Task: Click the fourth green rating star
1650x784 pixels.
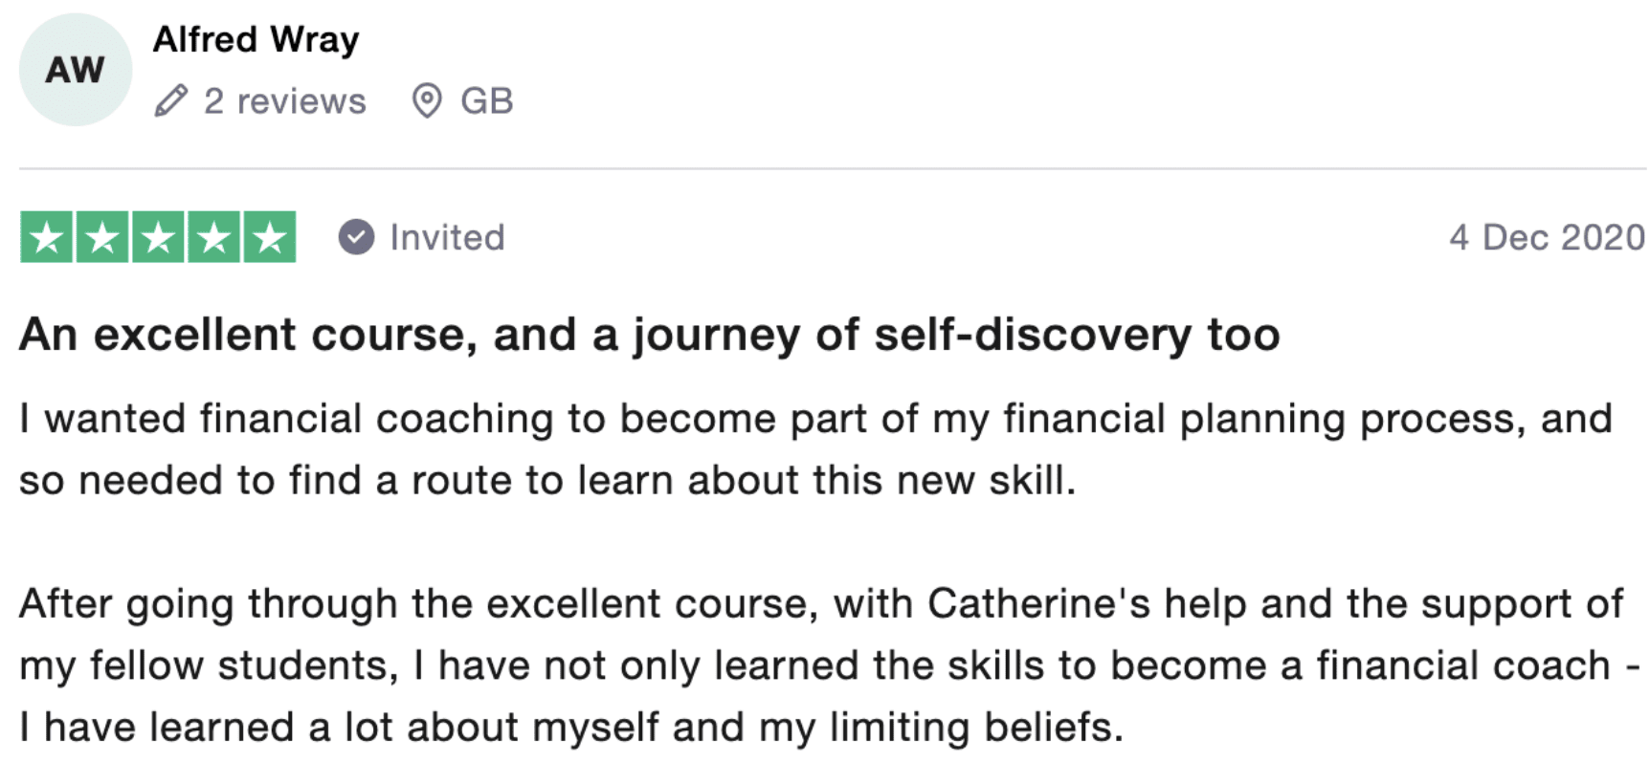Action: [x=213, y=237]
